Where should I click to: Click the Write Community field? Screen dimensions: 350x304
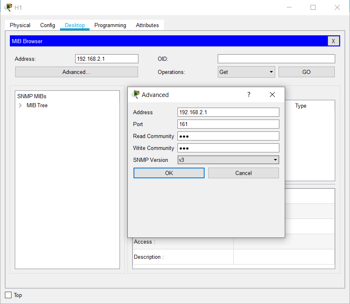(228, 148)
